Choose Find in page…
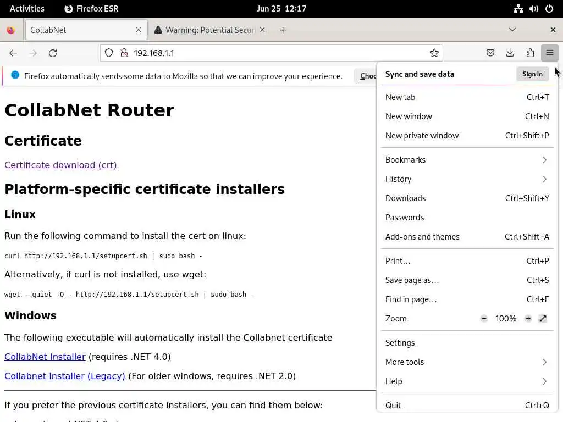The height and width of the screenshot is (422, 563). pyautogui.click(x=467, y=299)
